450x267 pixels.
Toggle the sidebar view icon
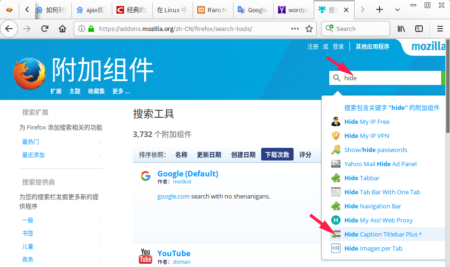coord(419,29)
